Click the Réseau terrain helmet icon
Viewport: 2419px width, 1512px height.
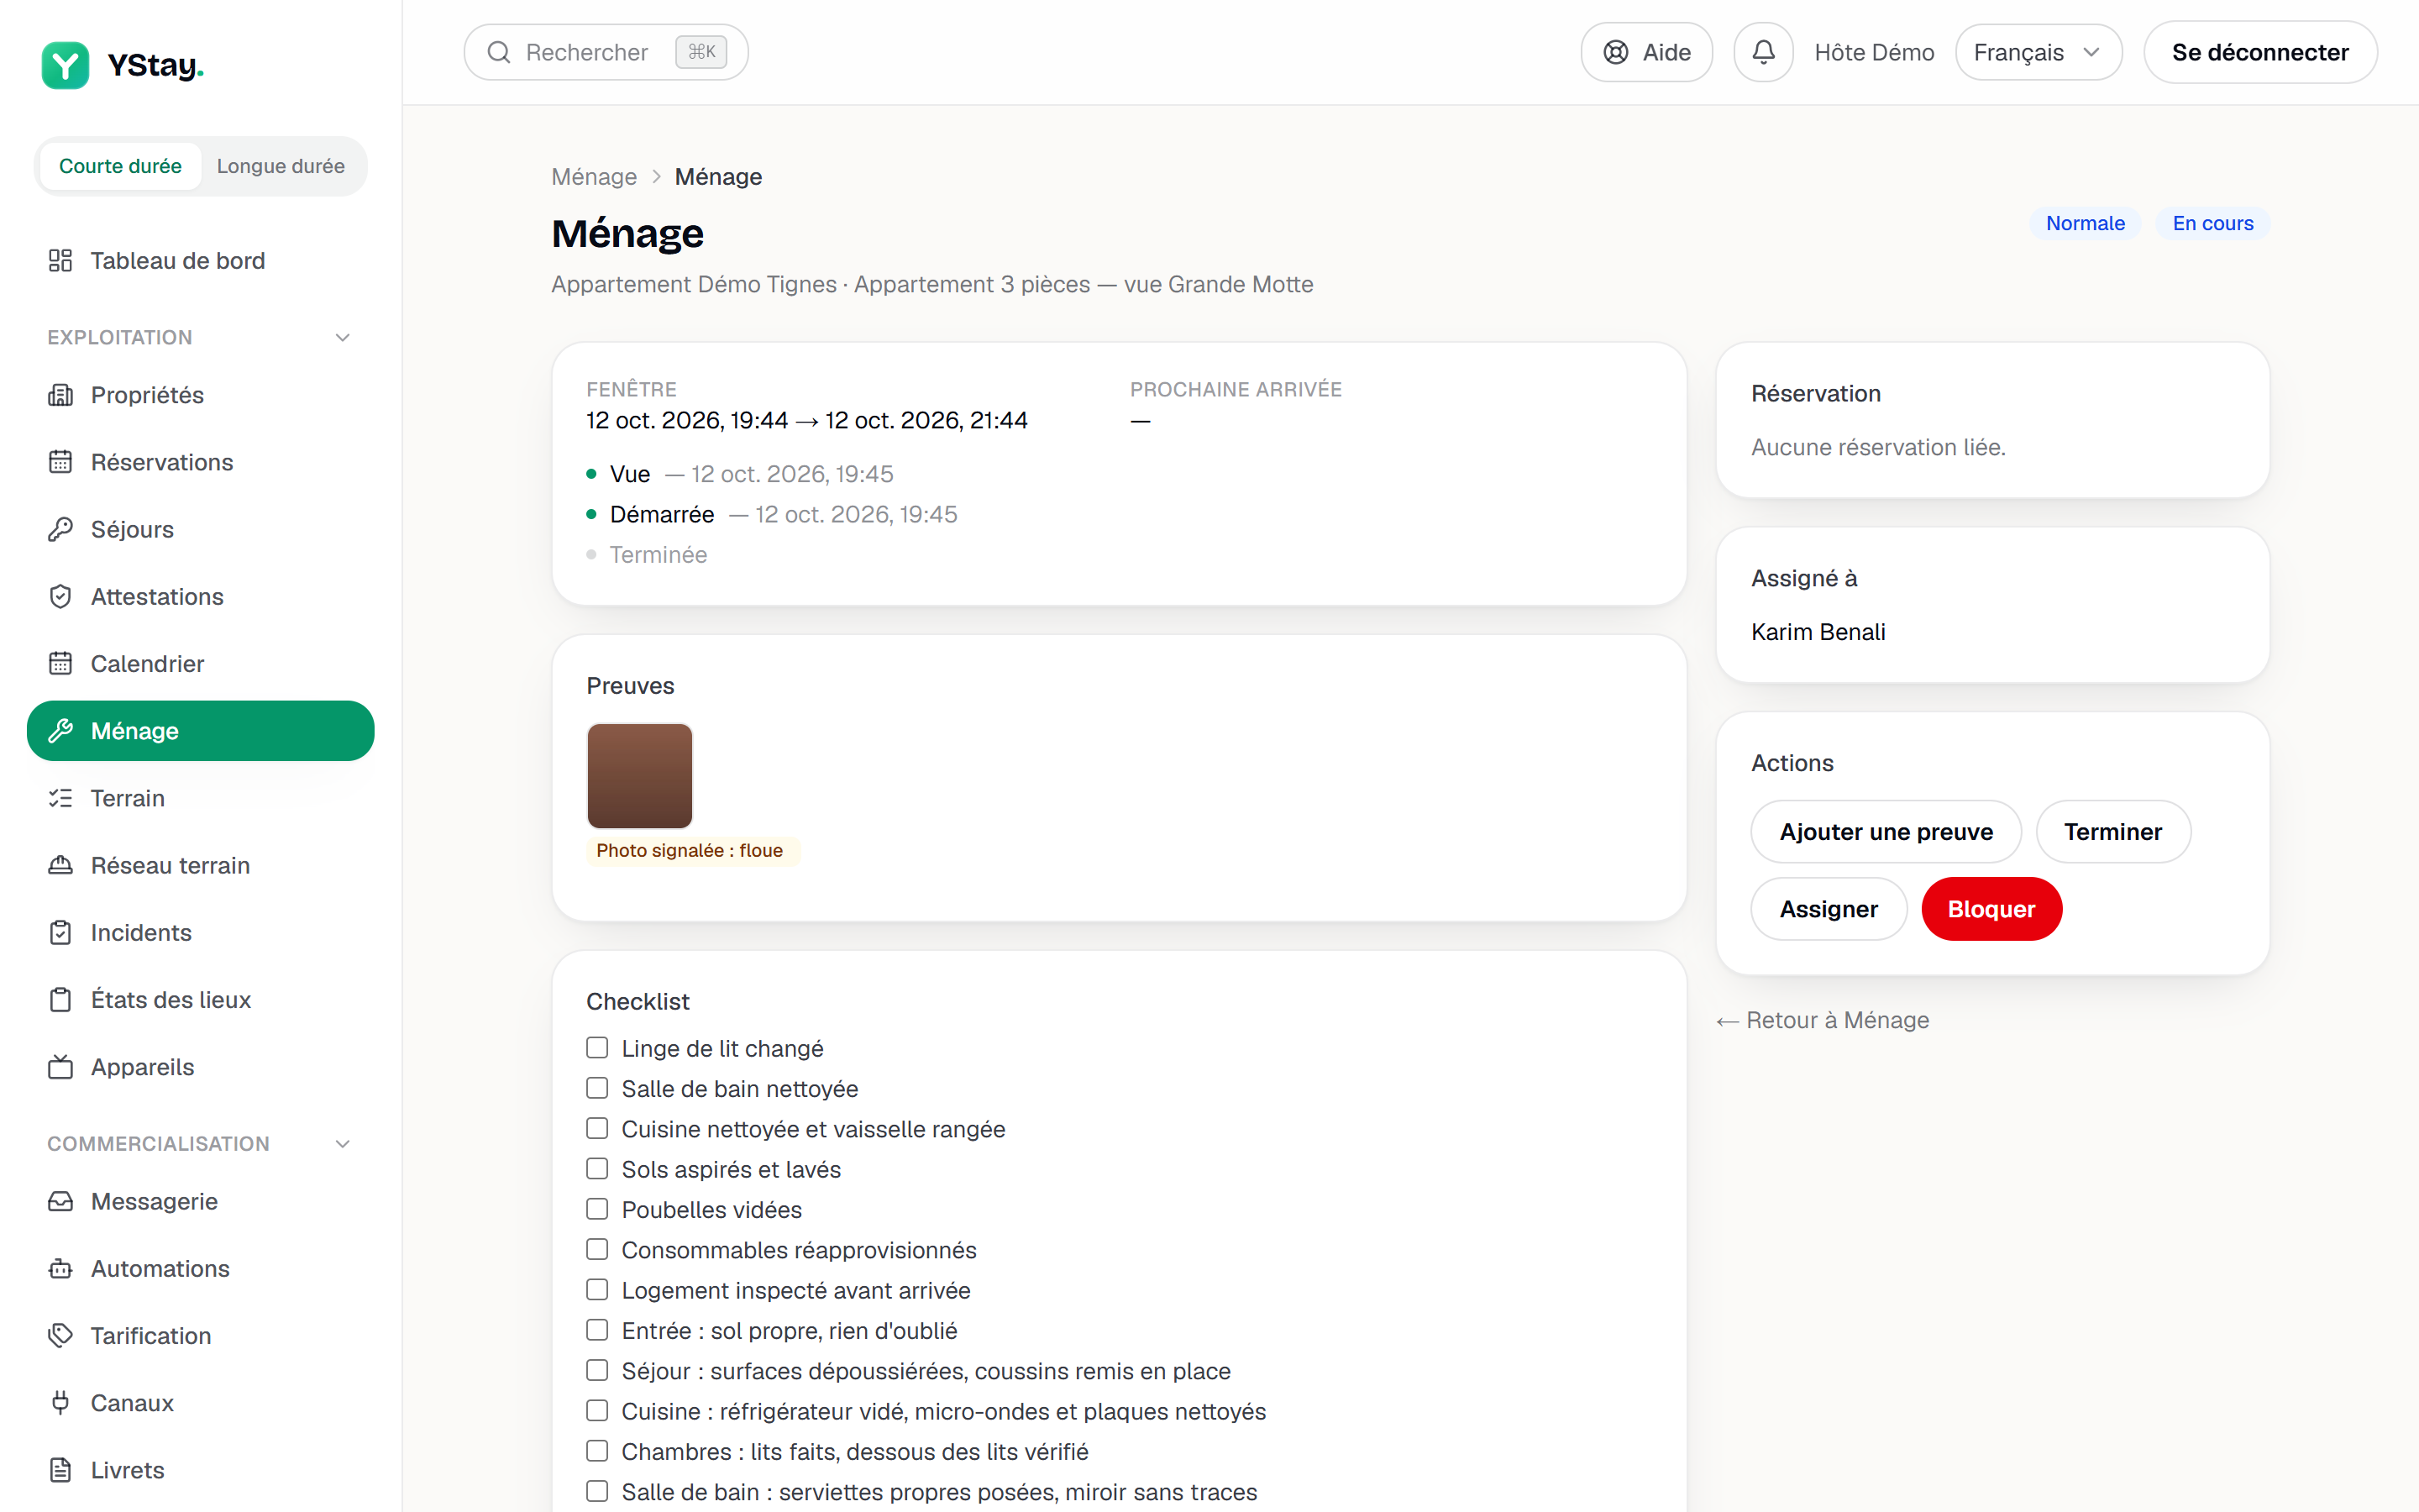[x=60, y=865]
